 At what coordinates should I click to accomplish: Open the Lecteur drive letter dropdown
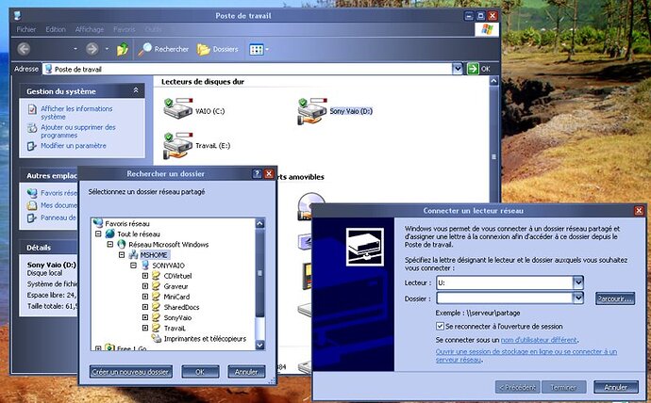coord(578,282)
